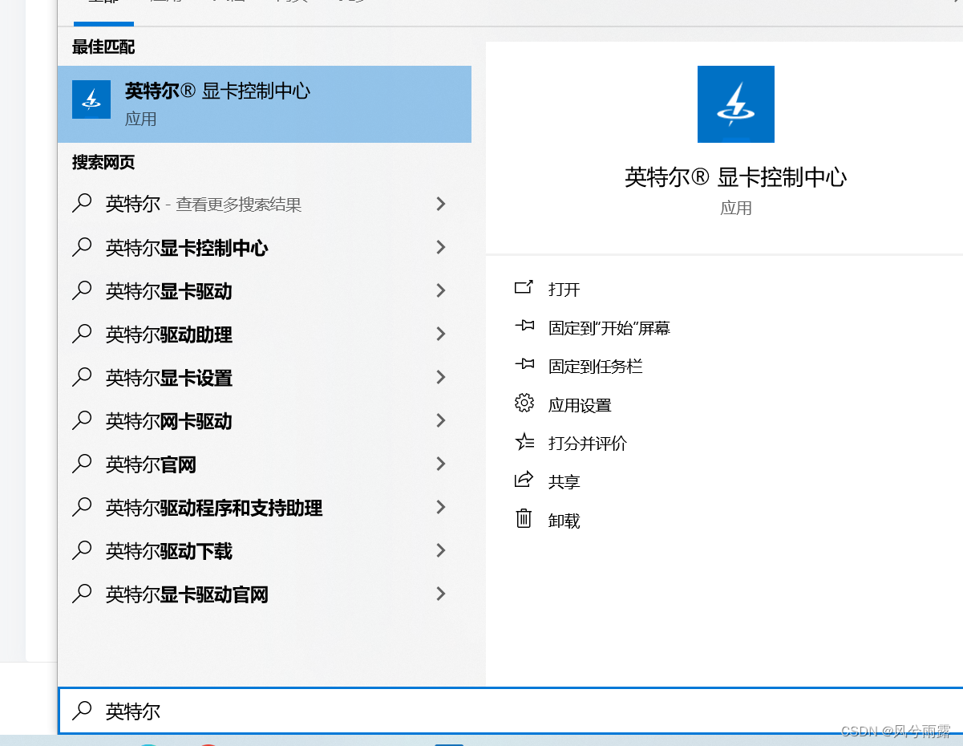Image resolution: width=963 pixels, height=746 pixels.
Task: Open 应用设置 label
Action: (x=580, y=405)
